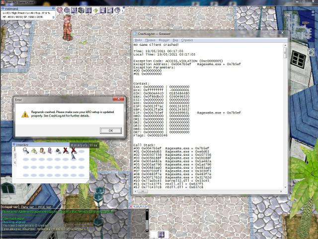This screenshot has width=318, height=239.
Task: Click the 'Context:' heading in crash log
Action: (141, 84)
